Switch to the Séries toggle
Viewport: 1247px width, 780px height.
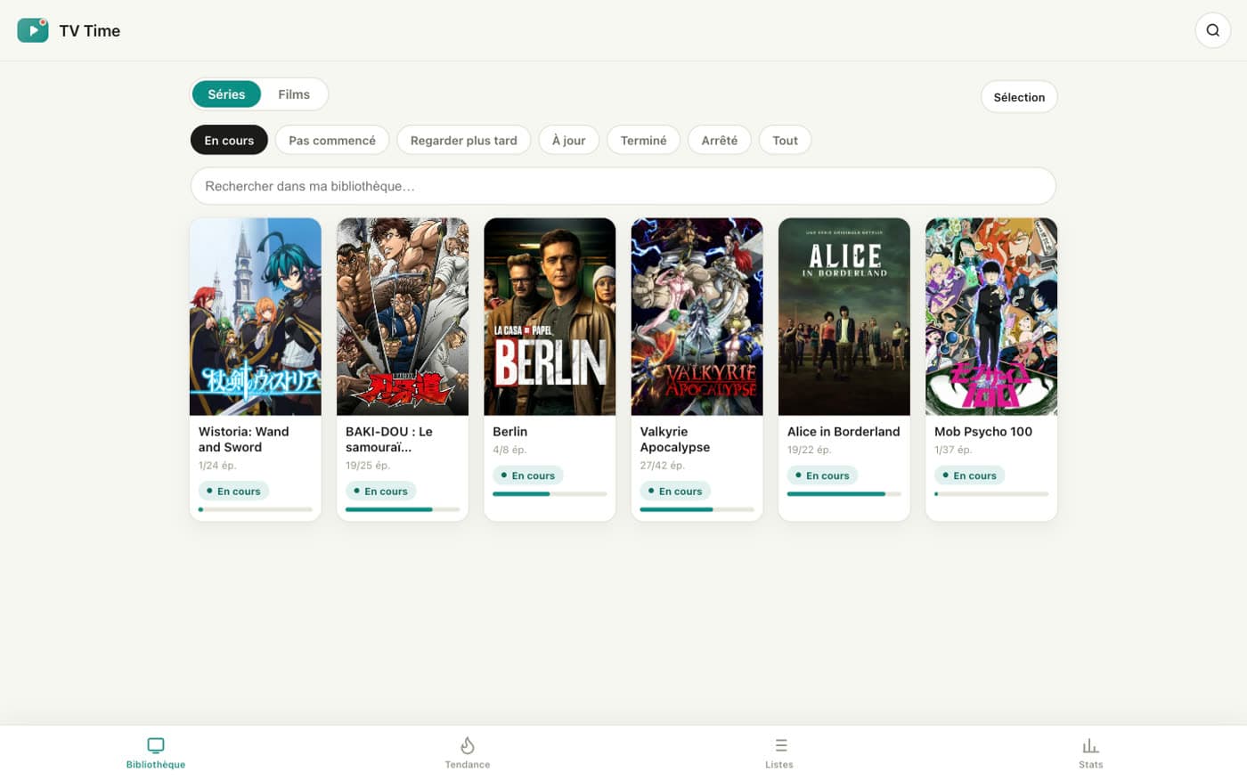pos(226,94)
